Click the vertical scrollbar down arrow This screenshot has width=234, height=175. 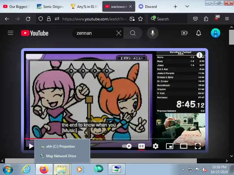click(x=231, y=156)
